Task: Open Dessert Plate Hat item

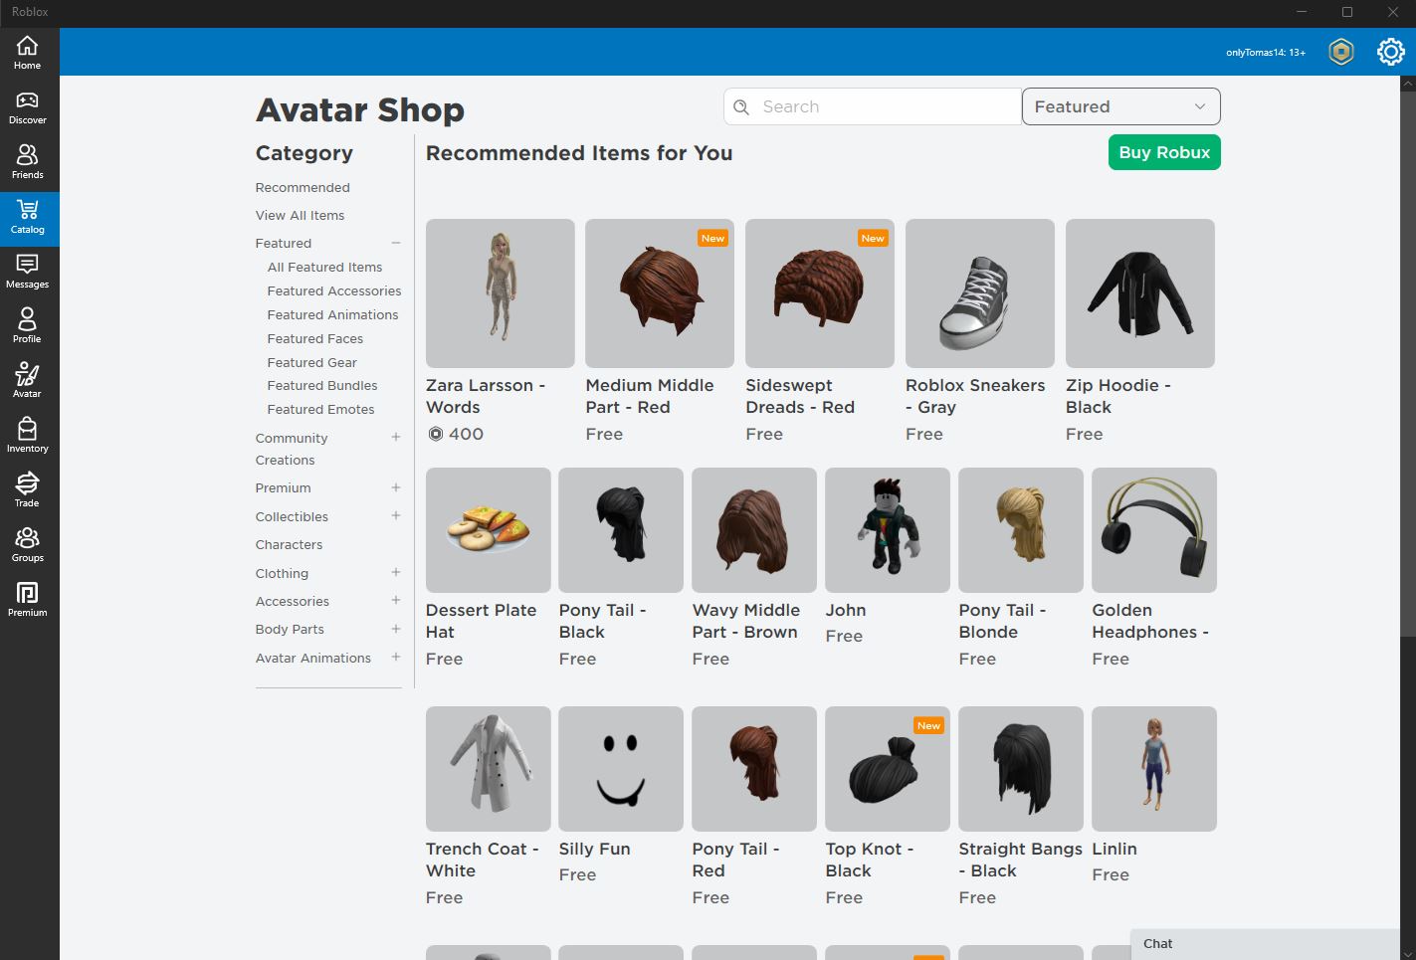Action: [x=489, y=567]
